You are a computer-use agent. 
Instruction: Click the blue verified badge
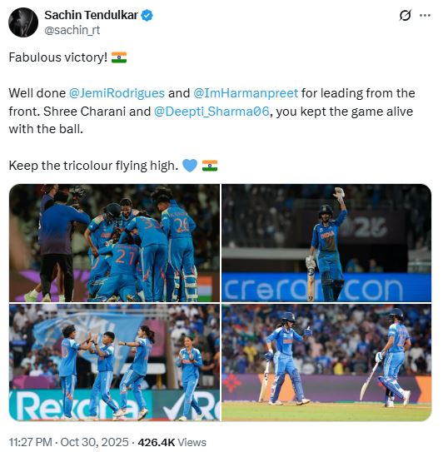pos(147,15)
